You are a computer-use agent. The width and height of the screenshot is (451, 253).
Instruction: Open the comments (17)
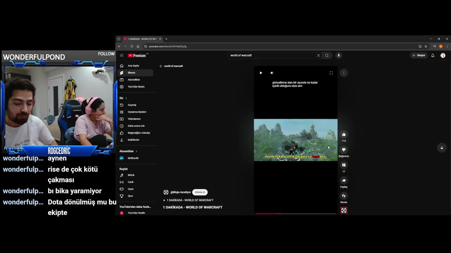click(x=344, y=165)
